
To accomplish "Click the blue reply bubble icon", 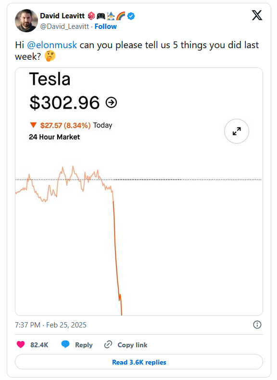I will click(x=65, y=344).
